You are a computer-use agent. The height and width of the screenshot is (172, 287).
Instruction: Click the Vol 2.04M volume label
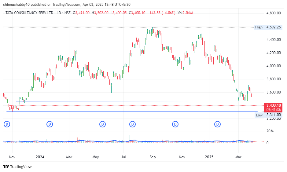tap(185, 13)
